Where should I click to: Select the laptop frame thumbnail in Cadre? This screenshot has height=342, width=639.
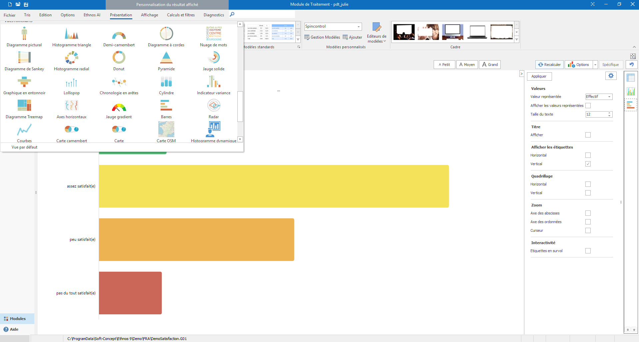(x=477, y=31)
